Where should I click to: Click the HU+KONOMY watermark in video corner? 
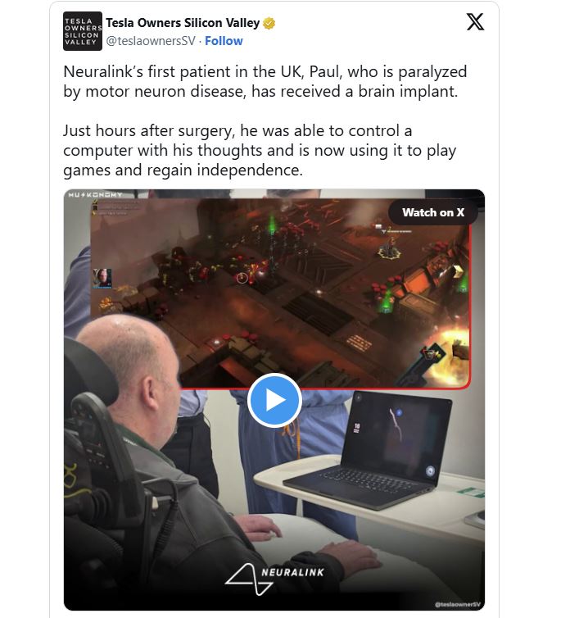coord(95,195)
